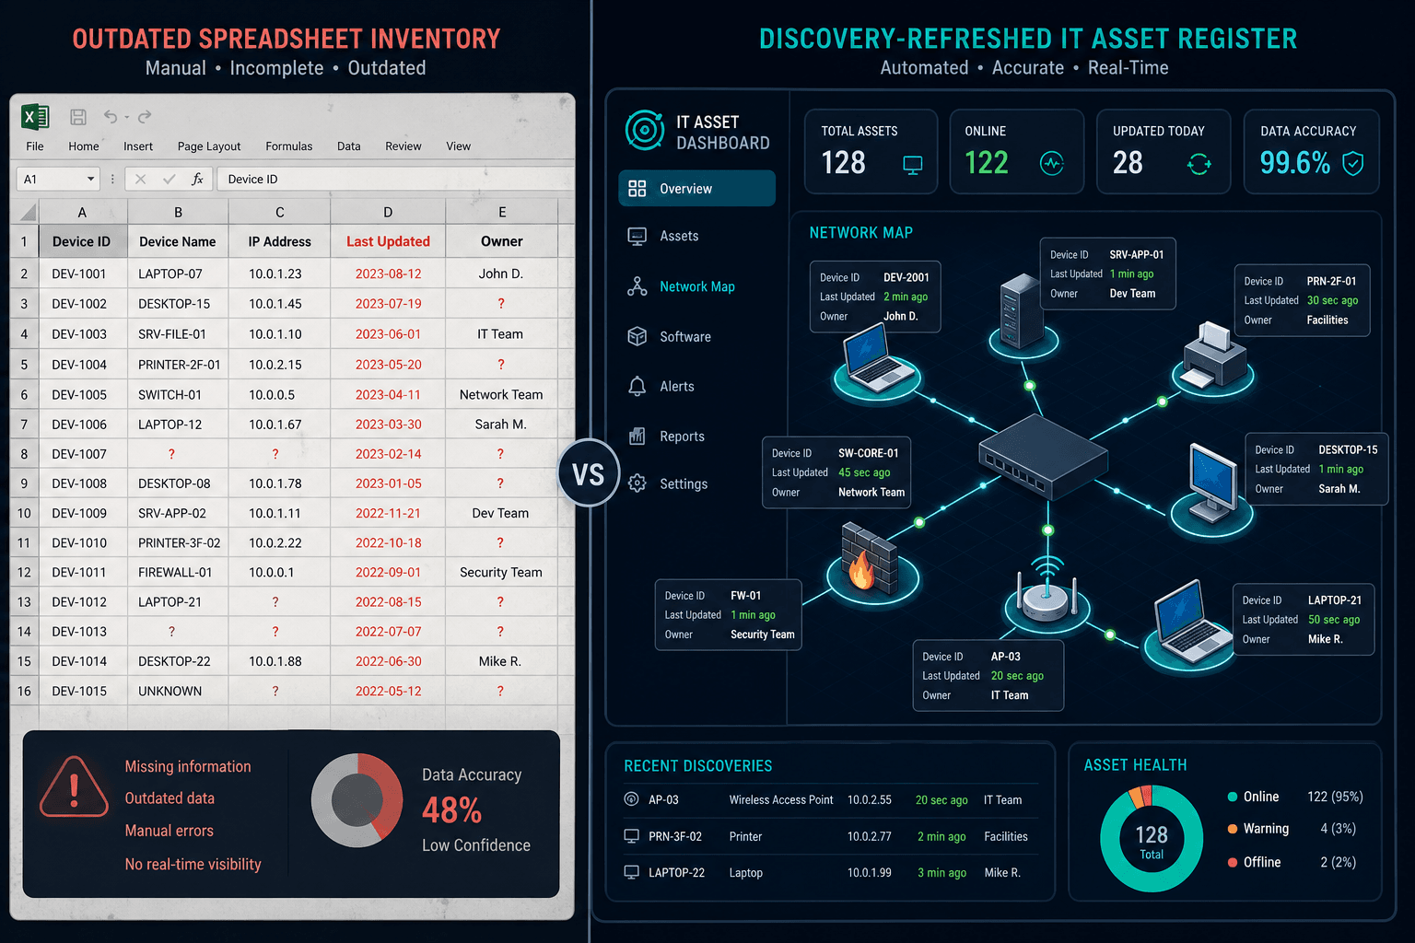
Task: Open the Excel File menu
Action: 35,146
